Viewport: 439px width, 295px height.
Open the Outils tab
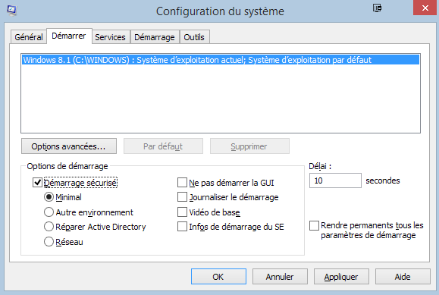coord(194,37)
